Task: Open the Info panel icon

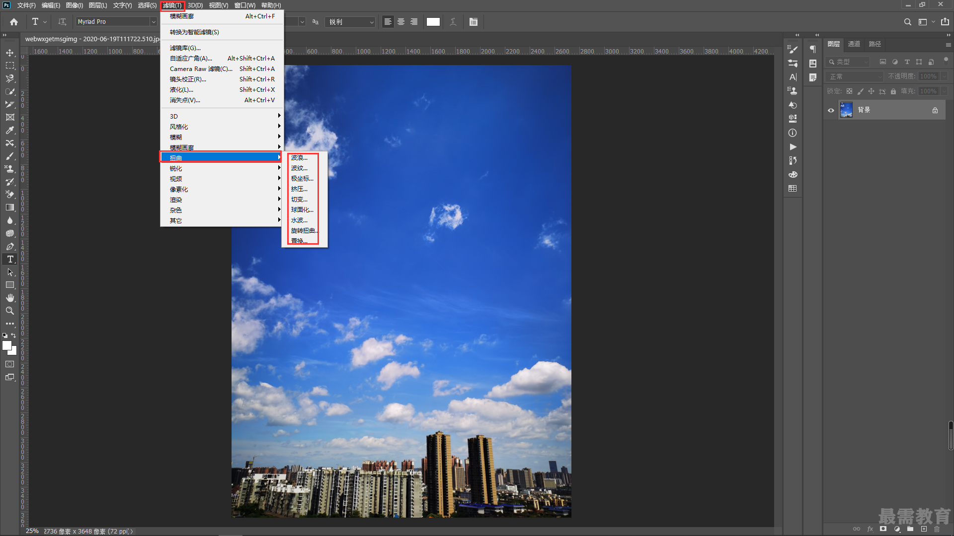Action: (x=793, y=133)
